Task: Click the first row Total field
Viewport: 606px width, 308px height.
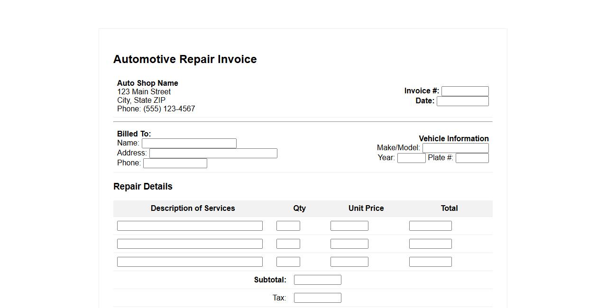Action: point(430,226)
